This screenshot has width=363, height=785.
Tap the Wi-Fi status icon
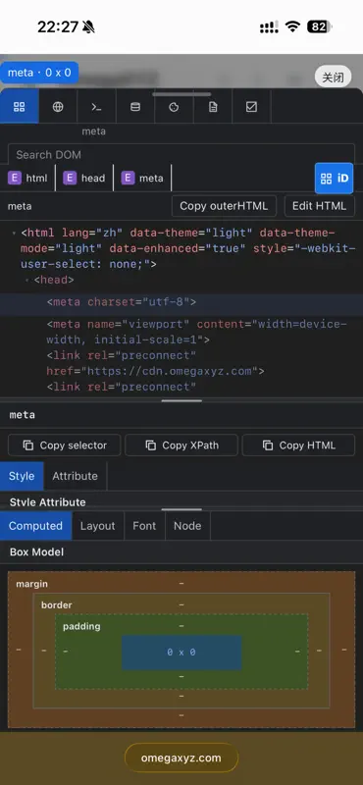pos(292,26)
